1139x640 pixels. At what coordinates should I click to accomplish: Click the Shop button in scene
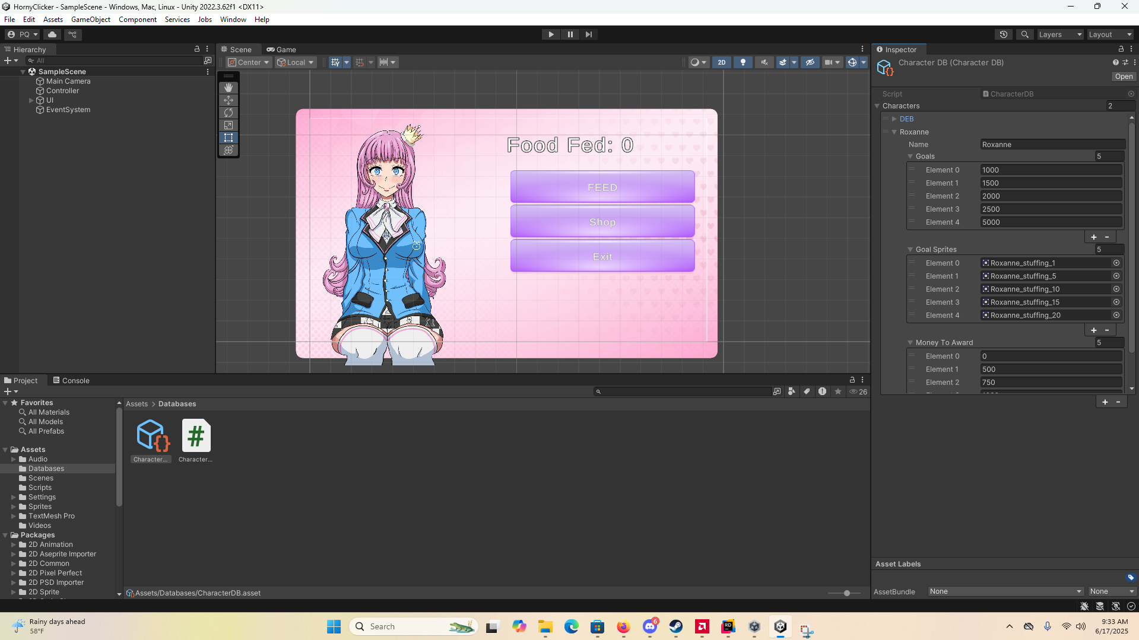point(602,222)
